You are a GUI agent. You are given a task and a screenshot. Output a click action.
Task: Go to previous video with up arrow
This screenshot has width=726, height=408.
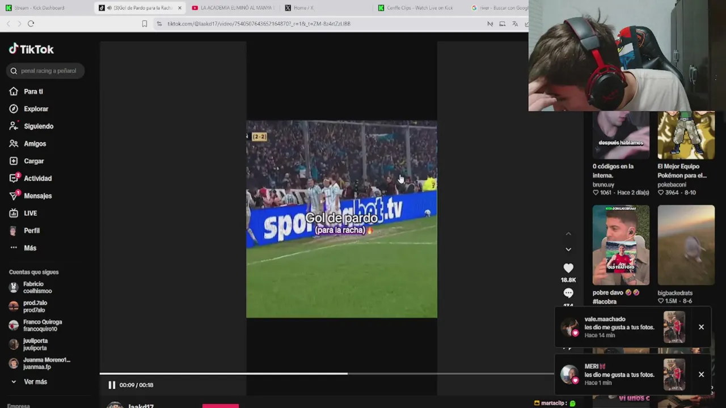pyautogui.click(x=568, y=234)
